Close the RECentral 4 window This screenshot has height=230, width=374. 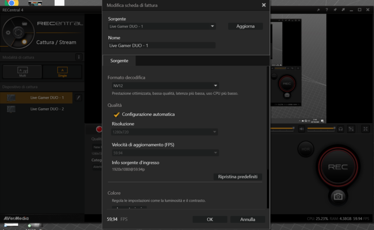[x=368, y=10]
